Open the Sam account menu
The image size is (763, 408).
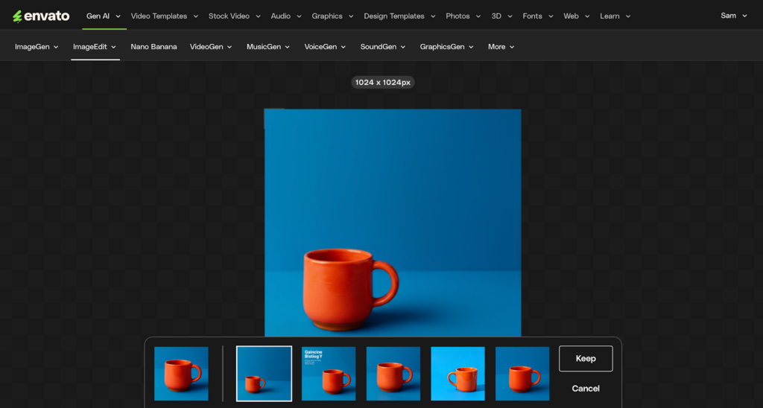click(x=733, y=16)
